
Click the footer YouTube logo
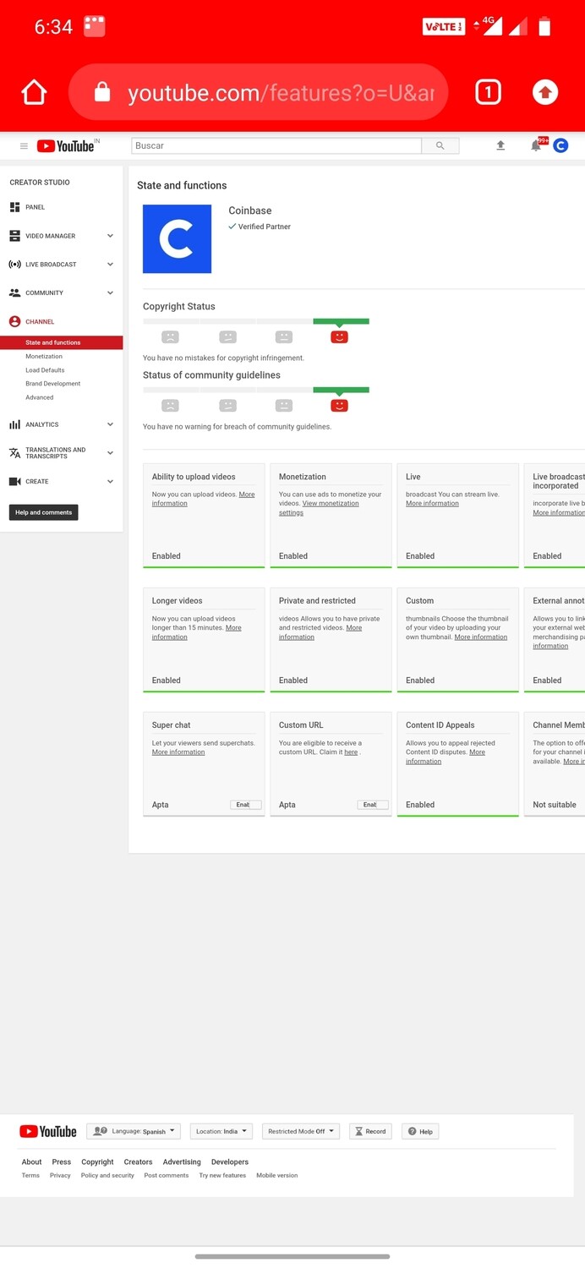pyautogui.click(x=48, y=1131)
